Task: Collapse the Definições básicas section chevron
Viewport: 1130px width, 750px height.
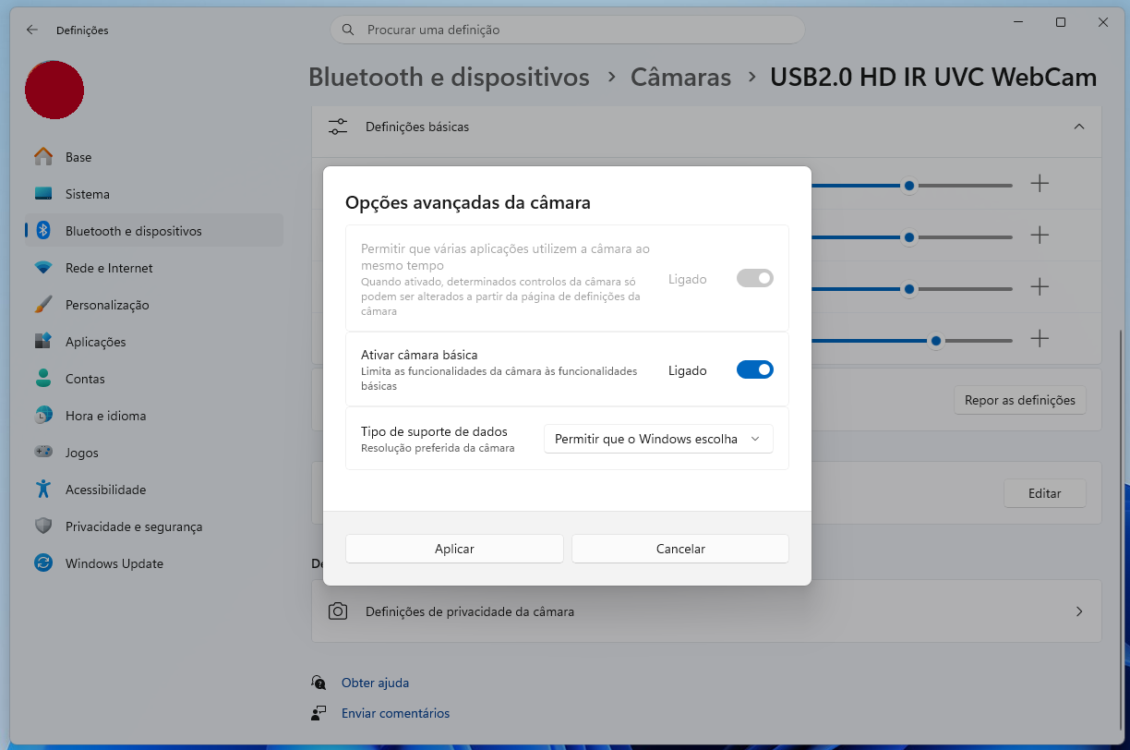Action: (1079, 127)
